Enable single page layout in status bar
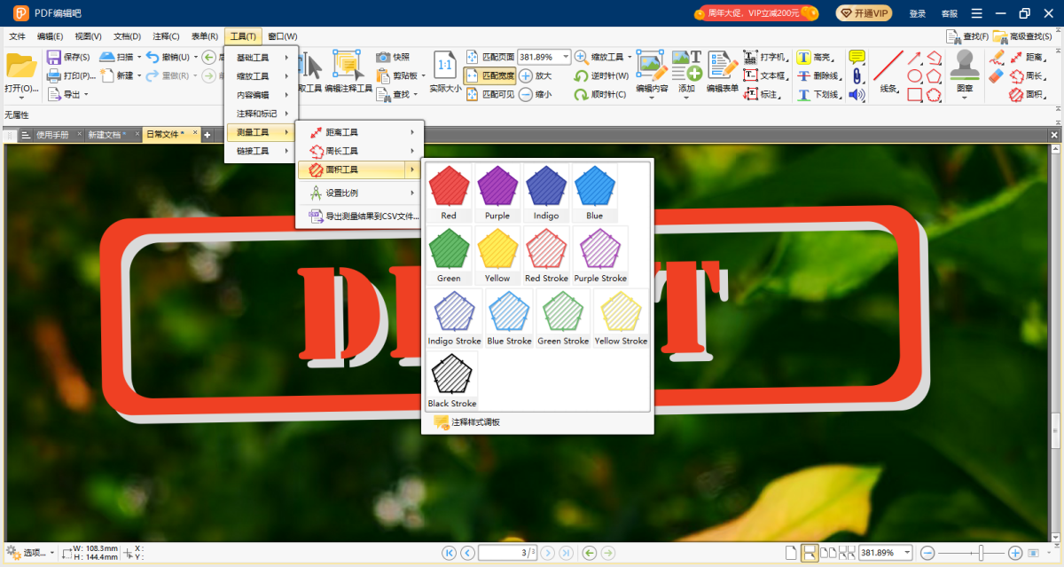 pyautogui.click(x=790, y=553)
